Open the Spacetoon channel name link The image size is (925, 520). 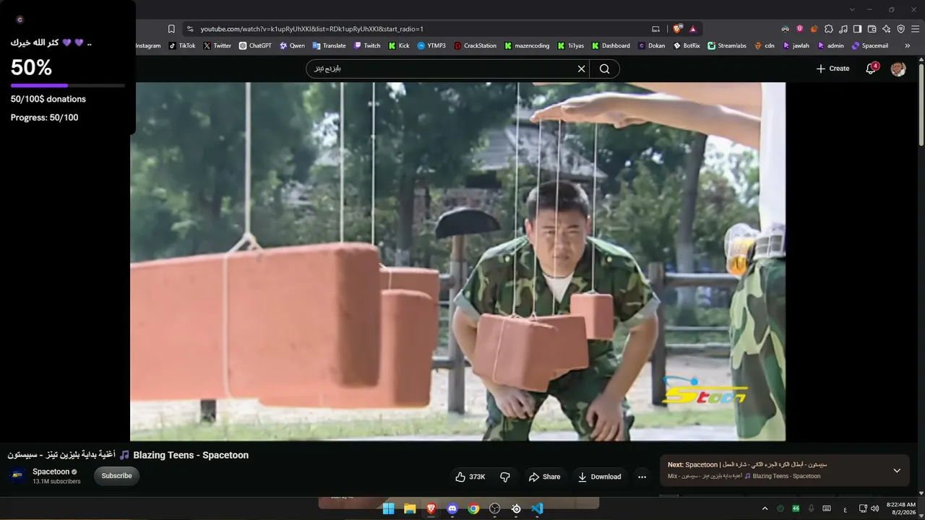point(51,472)
